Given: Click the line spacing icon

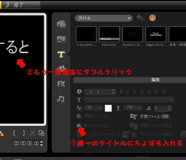Looking at the screenshot, I should pos(118,108).
